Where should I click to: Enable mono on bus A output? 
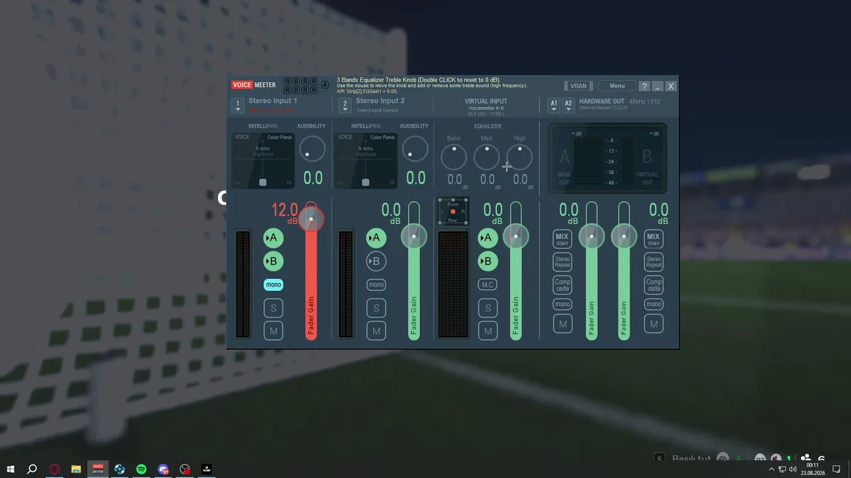(x=562, y=305)
